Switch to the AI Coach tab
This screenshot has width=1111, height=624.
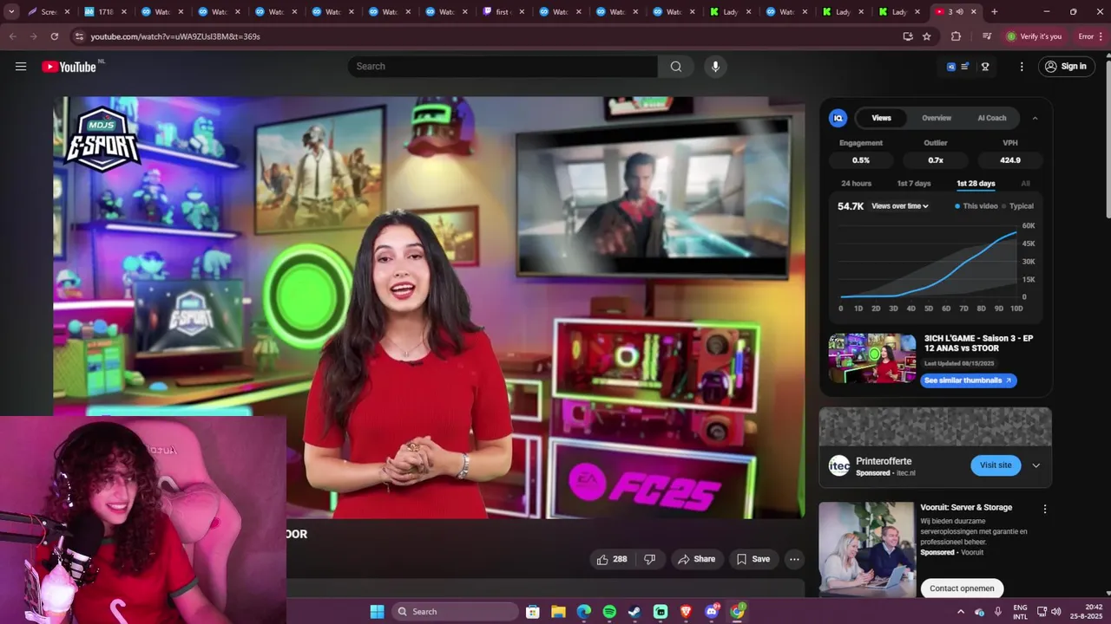tap(992, 118)
